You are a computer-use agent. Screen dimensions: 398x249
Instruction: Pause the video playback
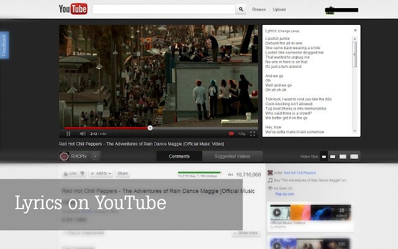tap(68, 134)
